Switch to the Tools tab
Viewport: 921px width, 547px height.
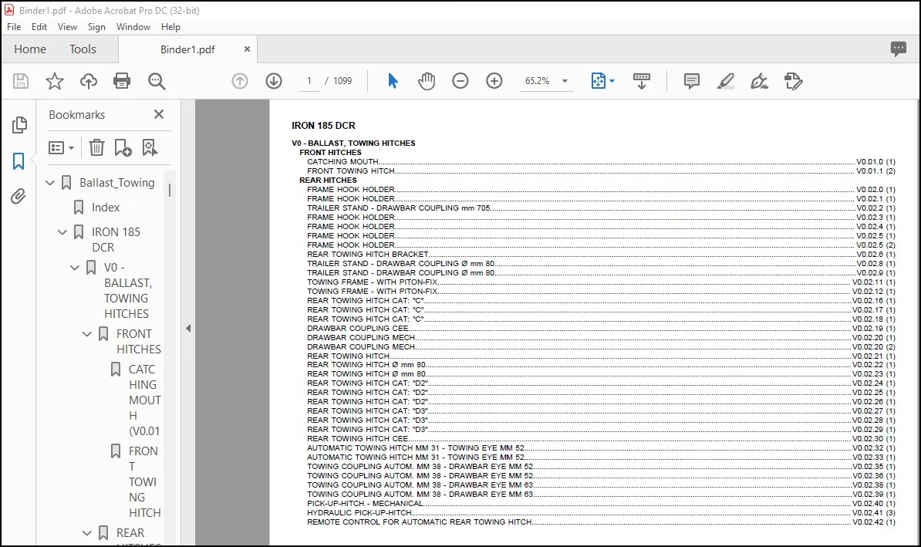83,49
